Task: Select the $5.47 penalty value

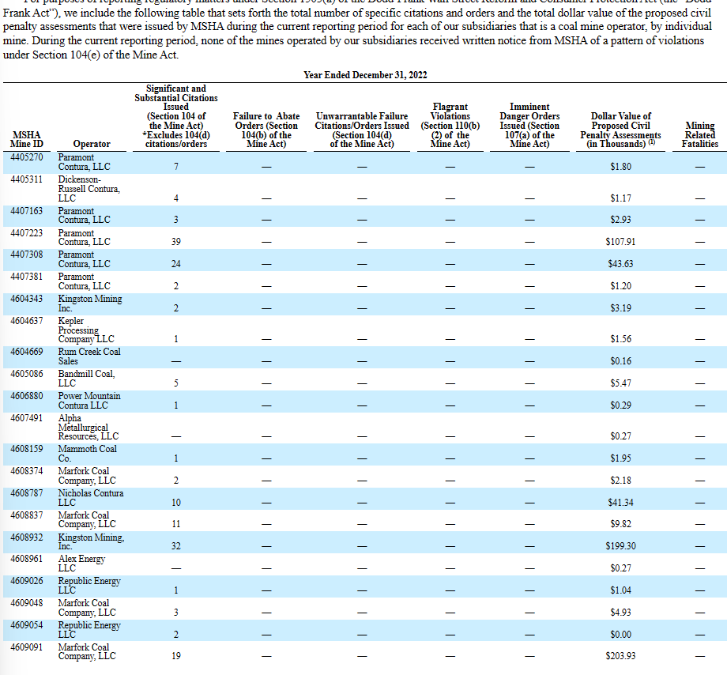Action: click(620, 383)
